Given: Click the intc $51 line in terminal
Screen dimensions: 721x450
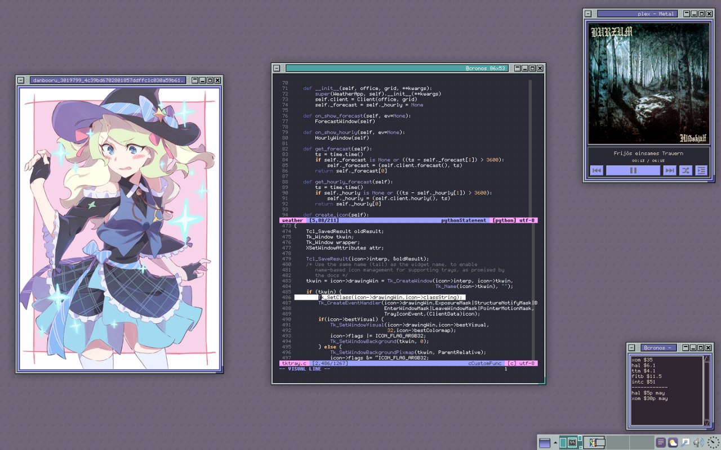Looking at the screenshot, I should (x=644, y=382).
